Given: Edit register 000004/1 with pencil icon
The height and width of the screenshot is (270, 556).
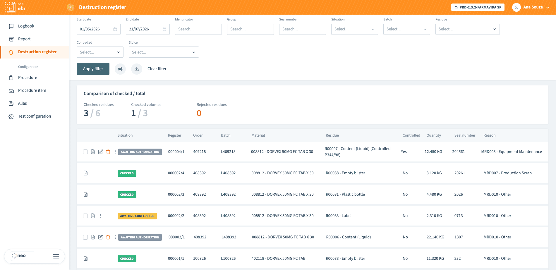Looking at the screenshot, I should 100,152.
